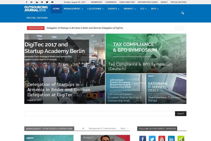Click the LinkedIn square icon under Follow Us
Viewport: 211px width, 141px height.
pyautogui.click(x=171, y=139)
